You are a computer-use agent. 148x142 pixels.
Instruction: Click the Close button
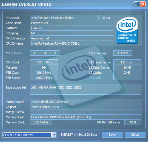(135, 135)
